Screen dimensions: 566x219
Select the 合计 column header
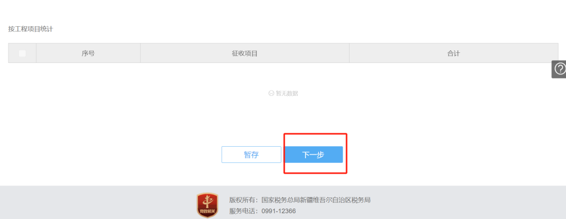(454, 53)
